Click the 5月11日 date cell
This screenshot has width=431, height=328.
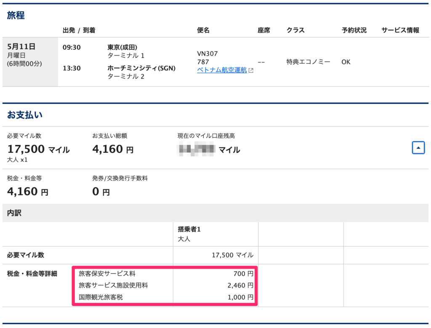30,61
